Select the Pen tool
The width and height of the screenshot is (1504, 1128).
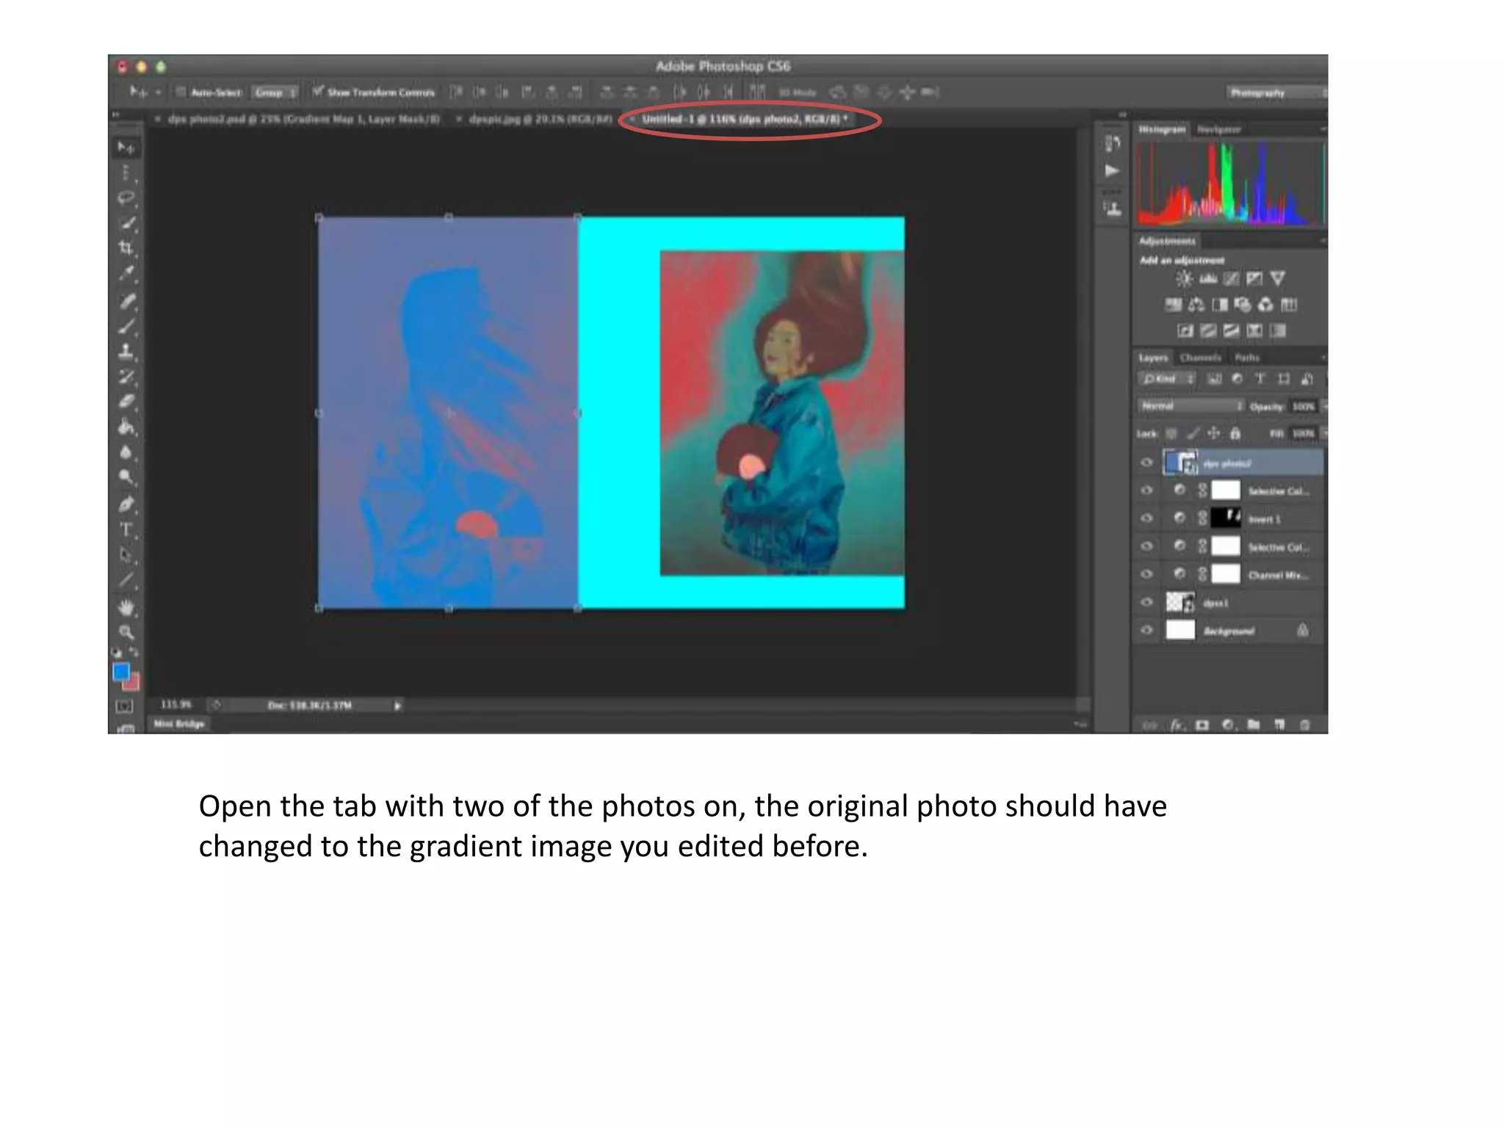(126, 505)
